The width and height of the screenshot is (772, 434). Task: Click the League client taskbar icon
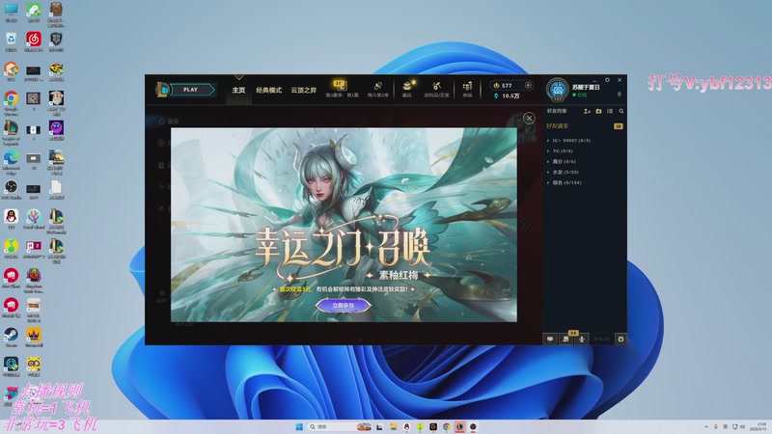point(459,426)
